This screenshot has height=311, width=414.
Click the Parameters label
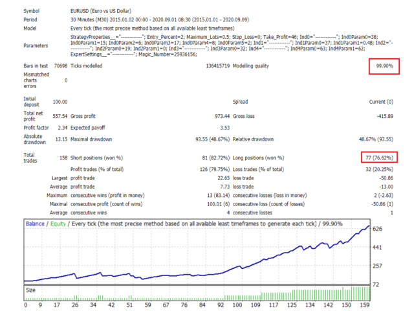pyautogui.click(x=36, y=46)
